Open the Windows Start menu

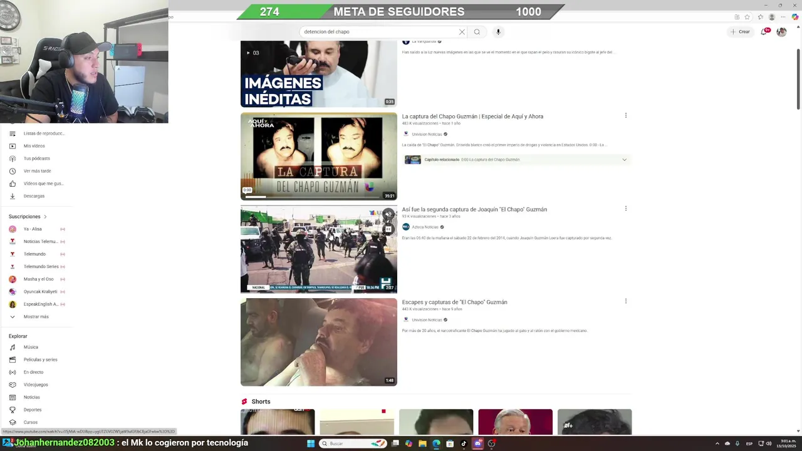click(310, 443)
